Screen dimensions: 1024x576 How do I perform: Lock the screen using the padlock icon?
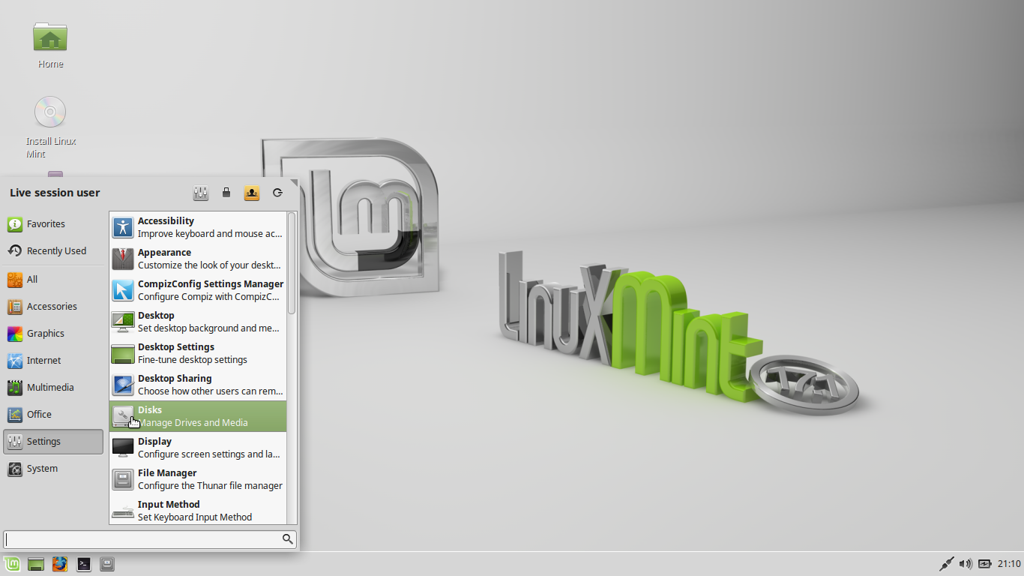(226, 193)
